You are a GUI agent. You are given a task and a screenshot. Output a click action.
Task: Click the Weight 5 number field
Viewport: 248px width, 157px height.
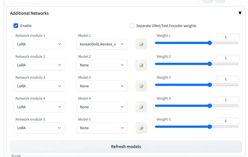point(228,121)
